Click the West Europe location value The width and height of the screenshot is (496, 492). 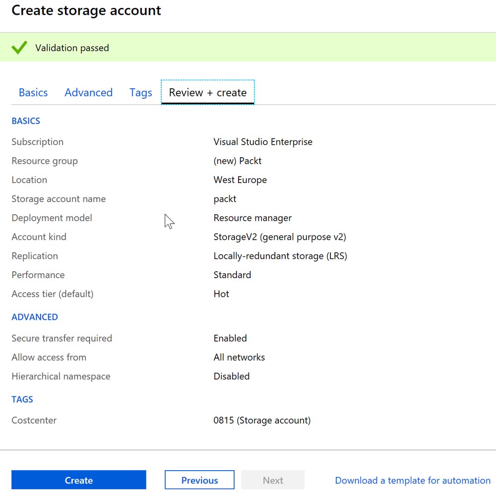coord(240,180)
